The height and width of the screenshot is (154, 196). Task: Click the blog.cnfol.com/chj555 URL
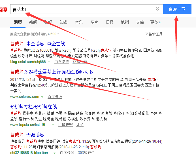click(x=28, y=62)
